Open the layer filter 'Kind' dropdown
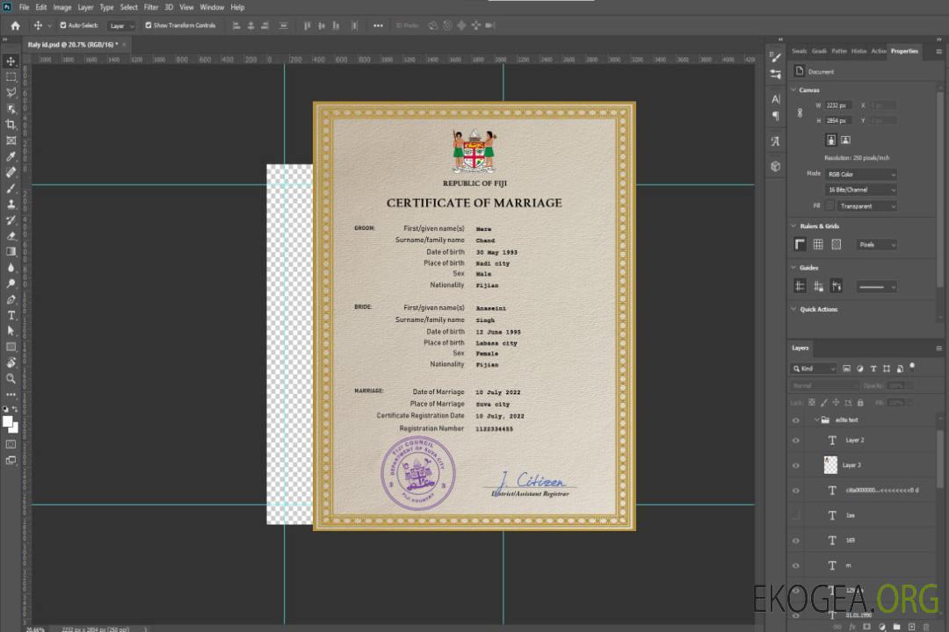Screen dimensions: 949x632 click(x=814, y=369)
